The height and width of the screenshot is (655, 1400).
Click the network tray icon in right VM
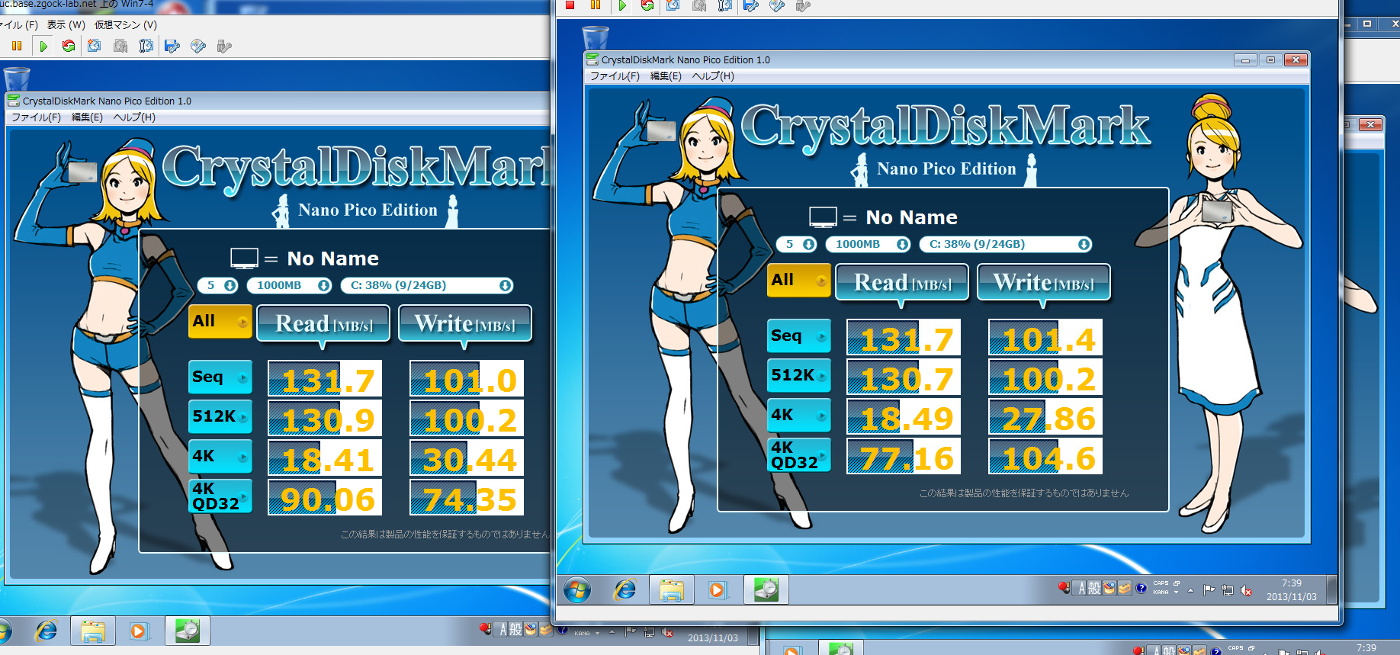[1228, 590]
